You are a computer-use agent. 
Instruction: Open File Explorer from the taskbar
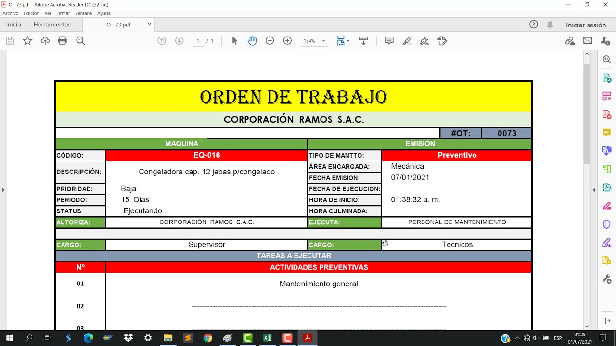(167, 338)
